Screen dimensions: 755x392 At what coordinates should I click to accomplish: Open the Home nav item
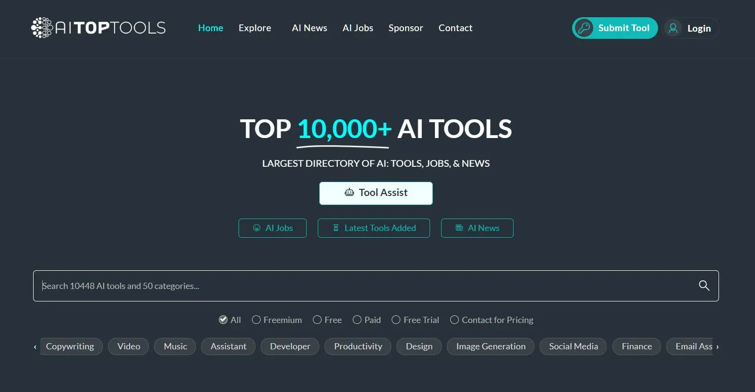[x=211, y=28]
